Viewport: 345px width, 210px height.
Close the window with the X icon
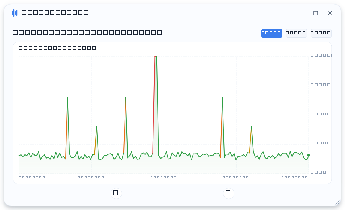(x=330, y=13)
